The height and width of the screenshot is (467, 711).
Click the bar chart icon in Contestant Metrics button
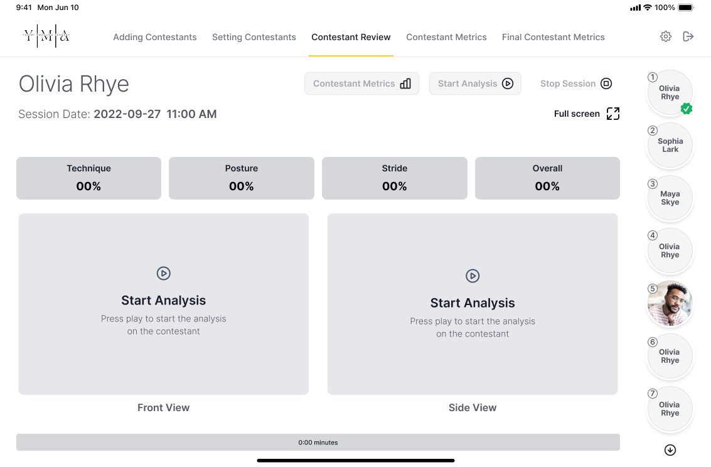coord(405,83)
